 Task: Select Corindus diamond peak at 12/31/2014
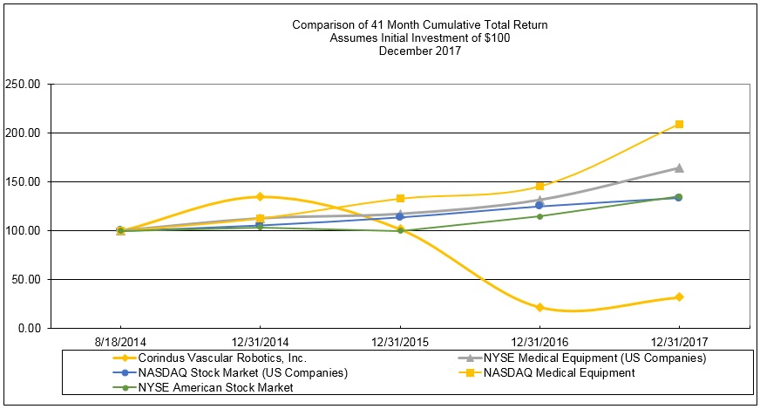click(260, 197)
